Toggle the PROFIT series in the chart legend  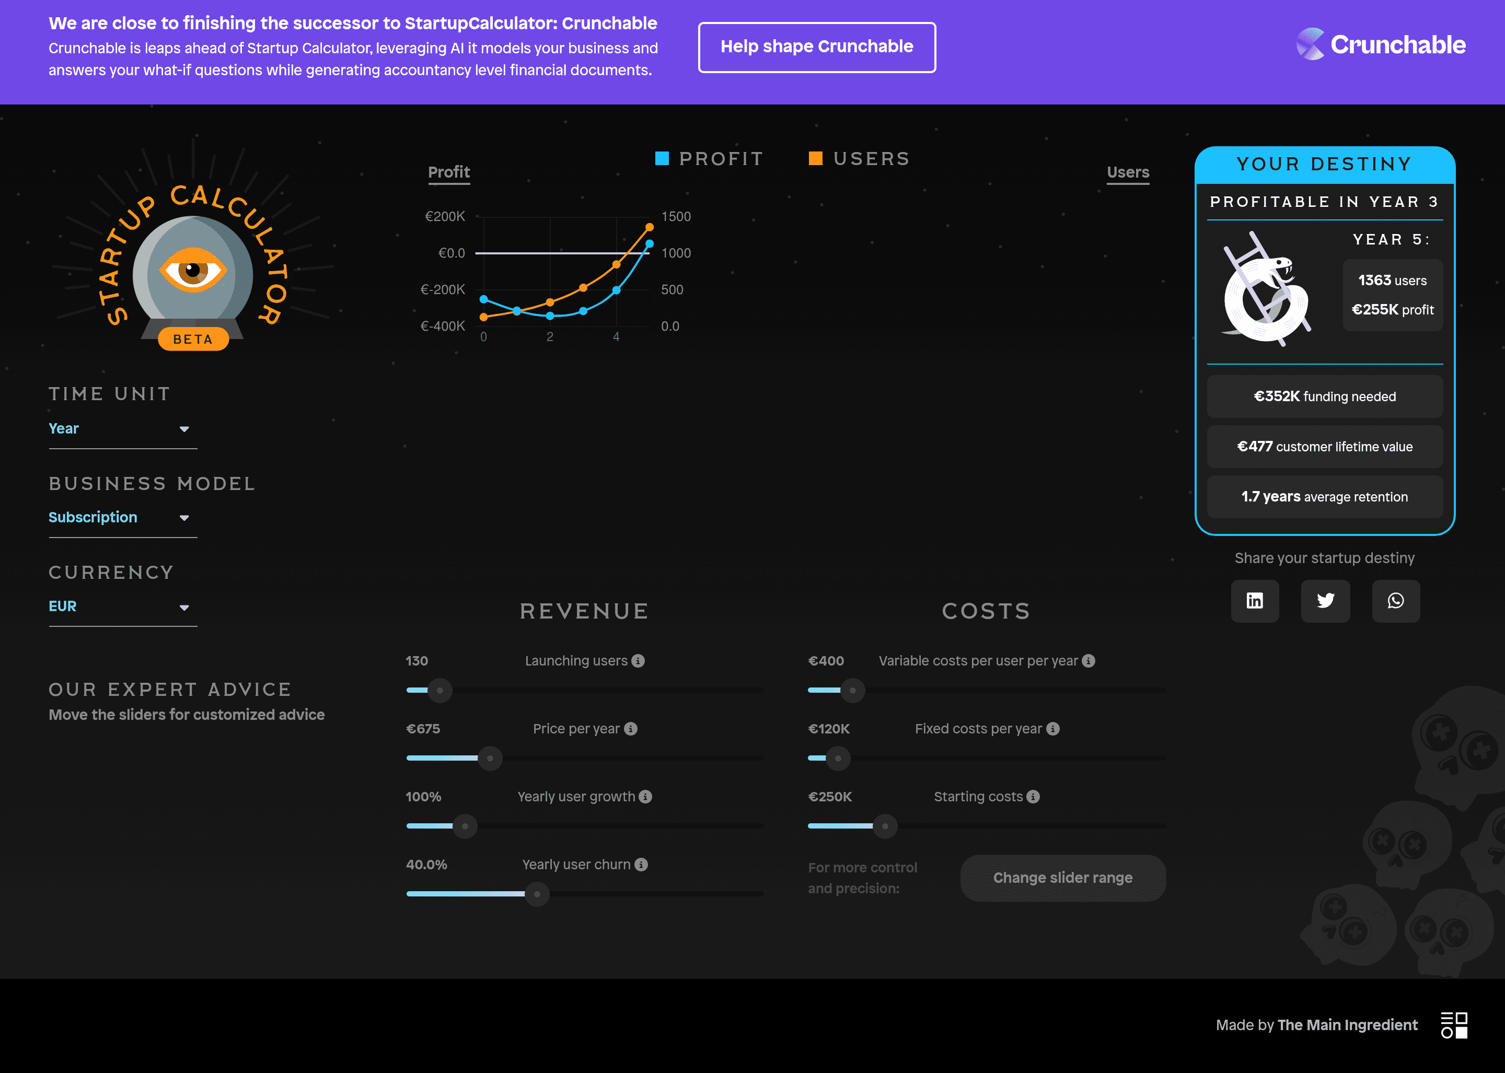[709, 158]
